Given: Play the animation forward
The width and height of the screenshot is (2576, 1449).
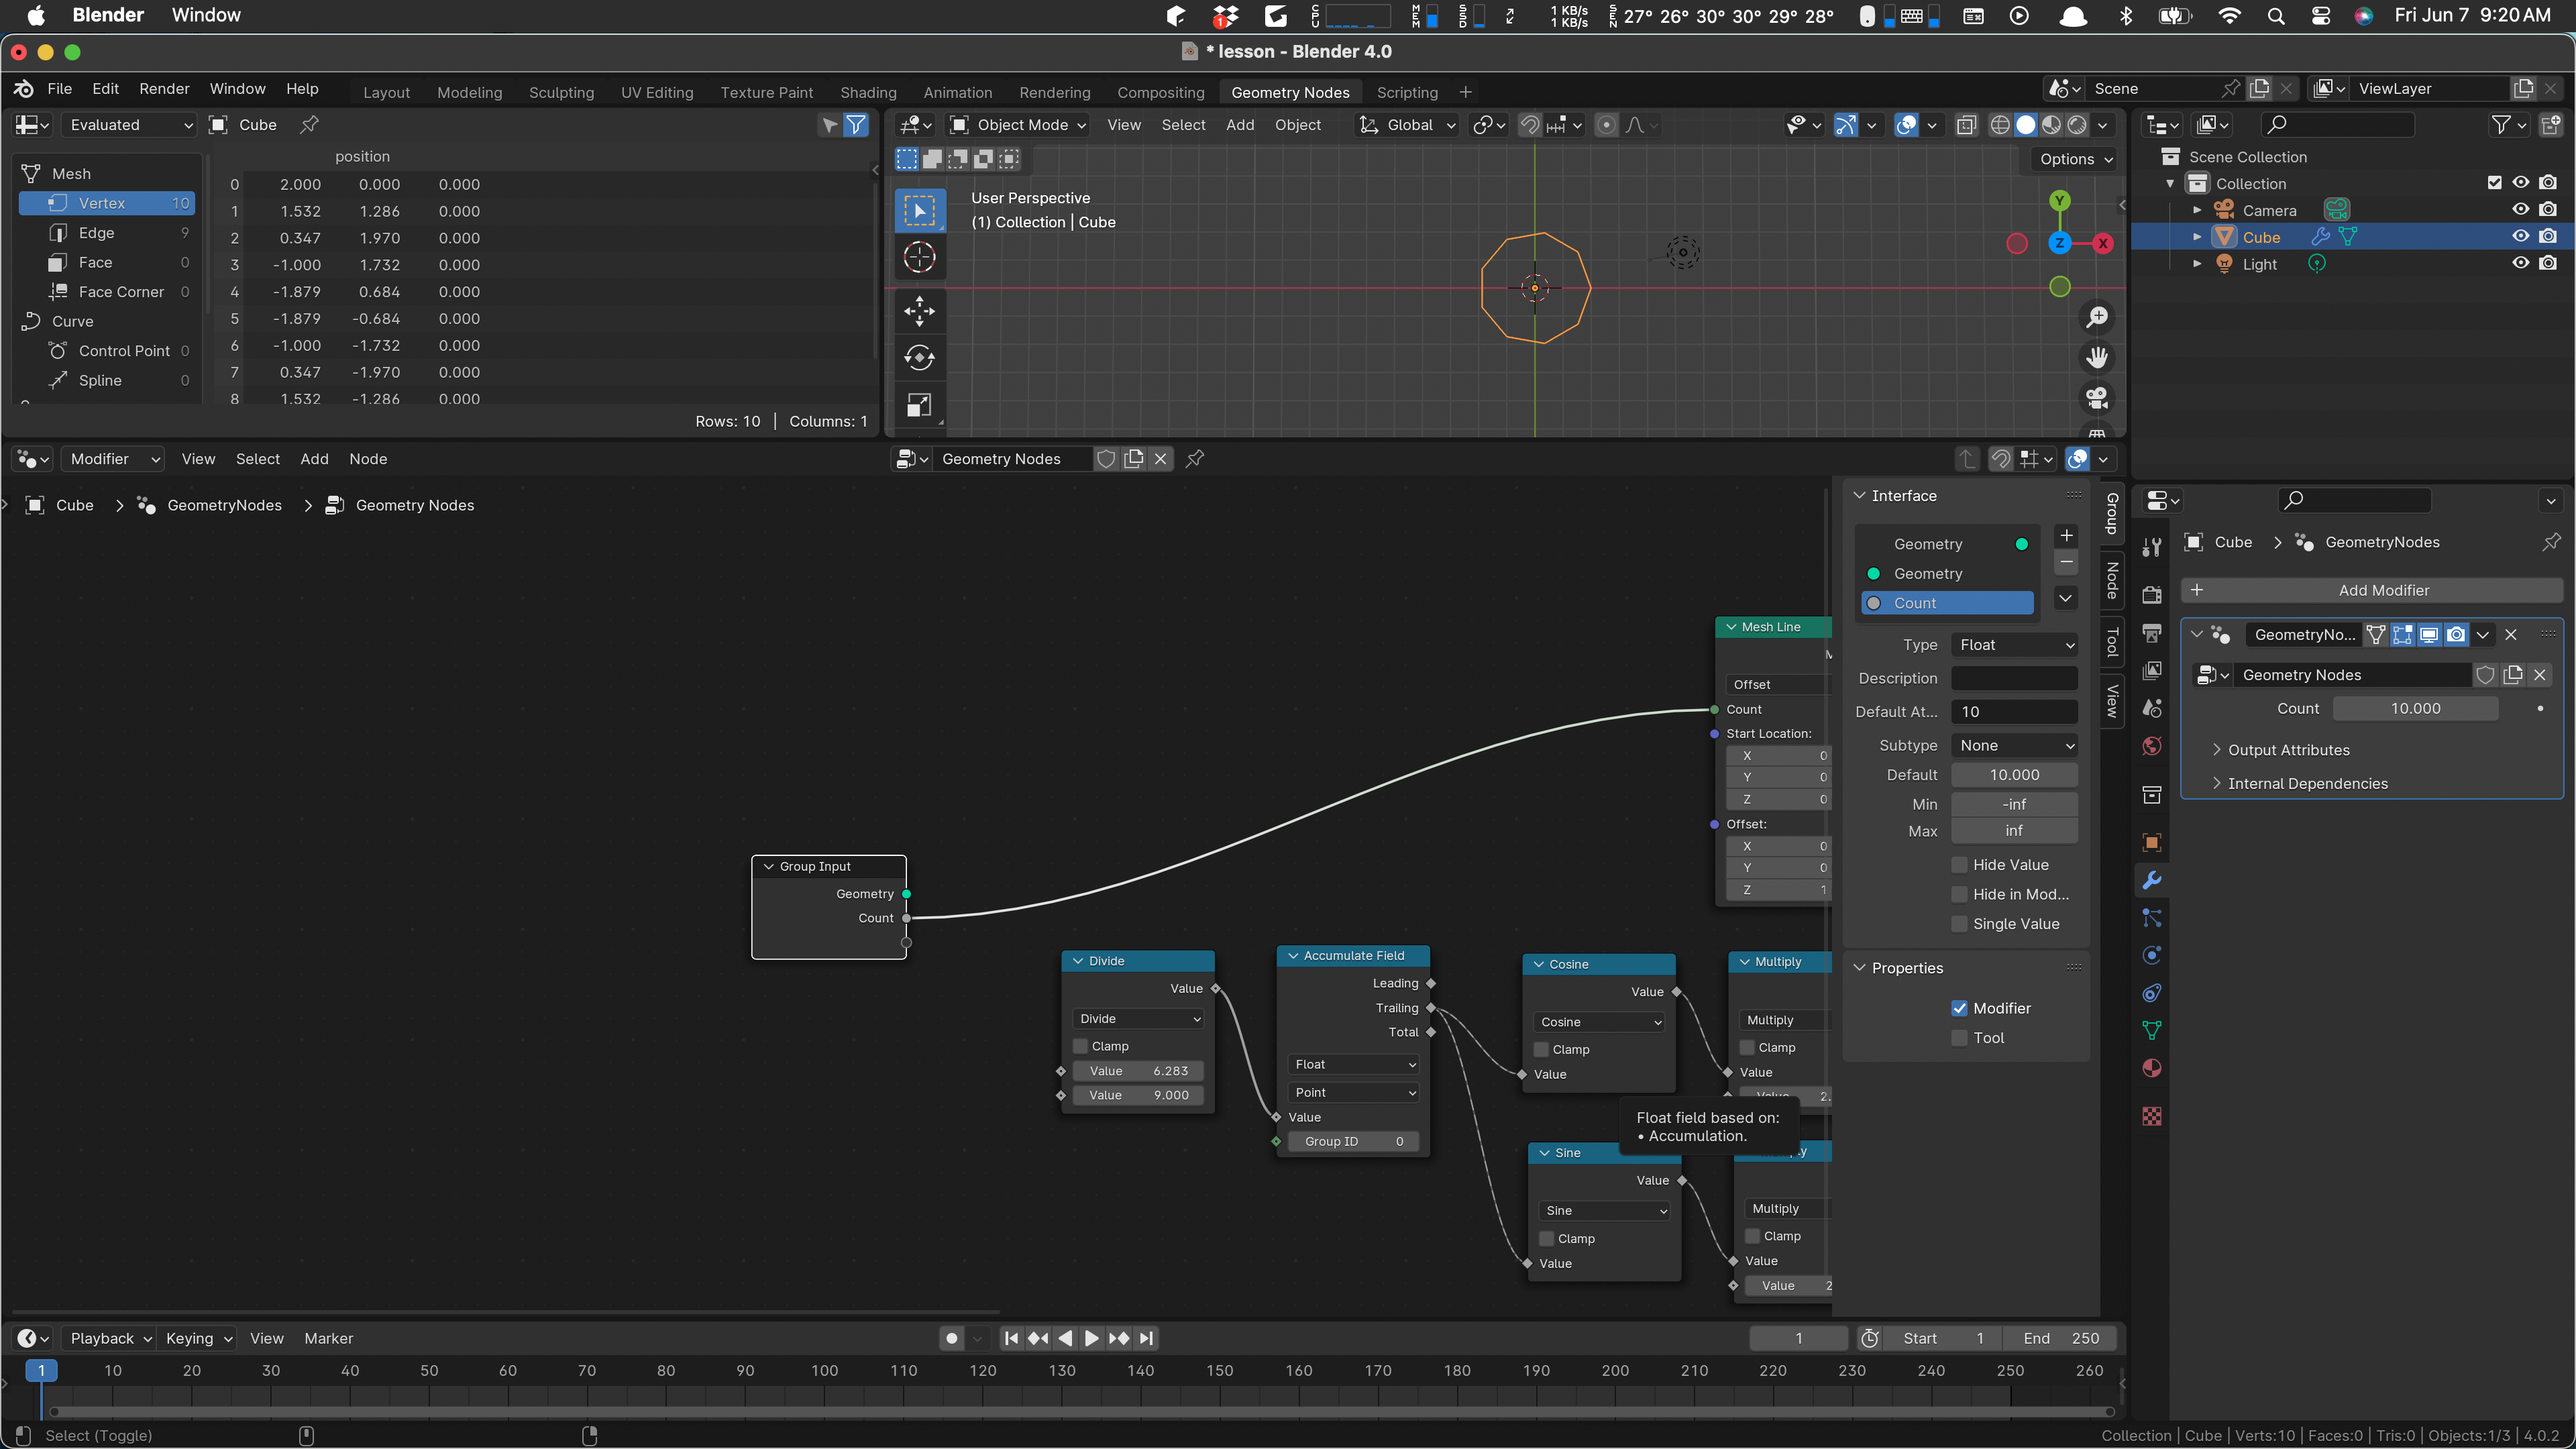Looking at the screenshot, I should (x=1092, y=1338).
